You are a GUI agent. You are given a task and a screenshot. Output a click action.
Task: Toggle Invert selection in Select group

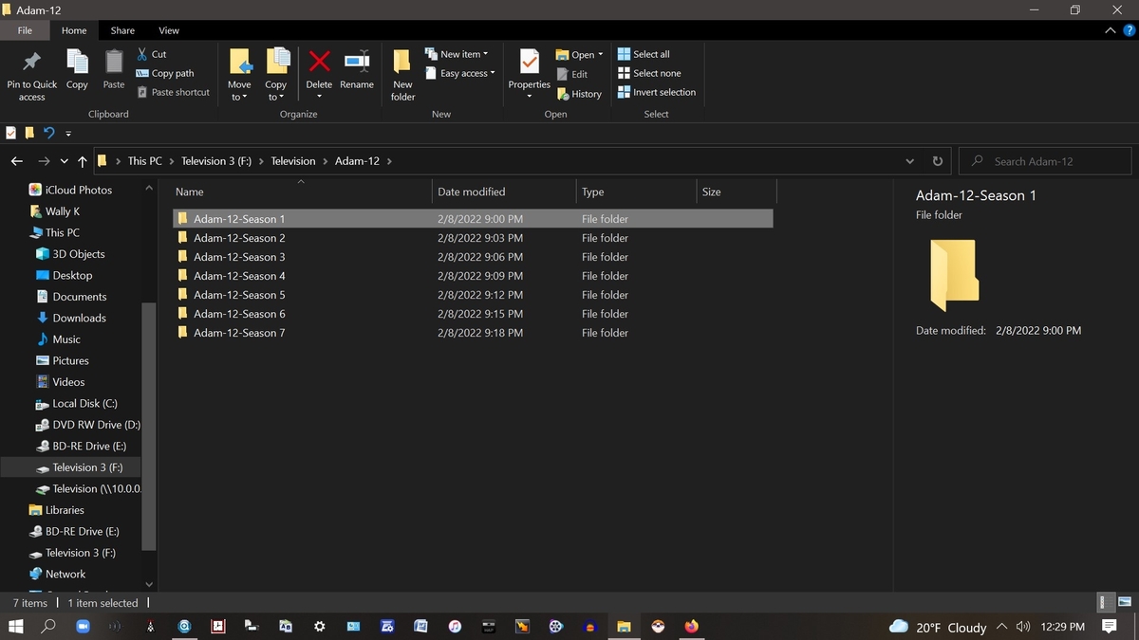point(657,92)
